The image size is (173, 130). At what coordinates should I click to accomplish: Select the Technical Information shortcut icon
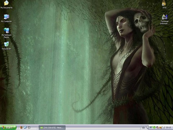pos(164,19)
